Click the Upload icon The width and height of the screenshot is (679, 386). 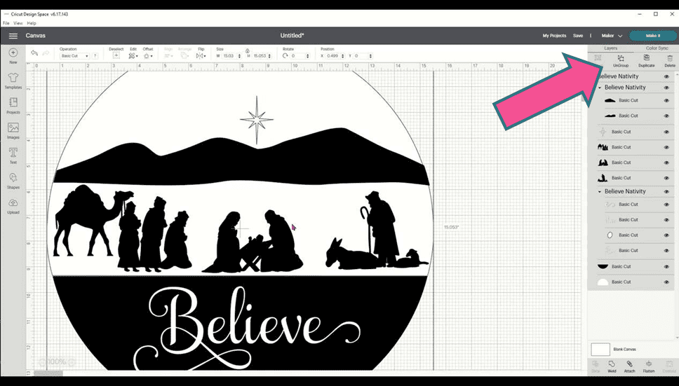tap(13, 202)
